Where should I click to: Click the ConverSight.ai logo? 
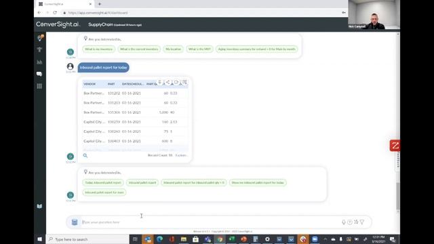[x=58, y=24]
